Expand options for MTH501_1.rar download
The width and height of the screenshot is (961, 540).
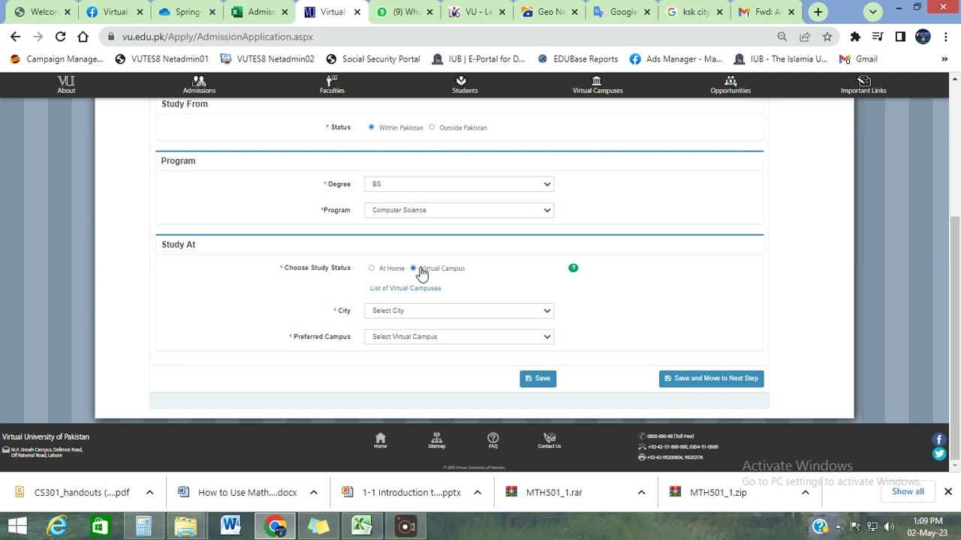(x=641, y=492)
